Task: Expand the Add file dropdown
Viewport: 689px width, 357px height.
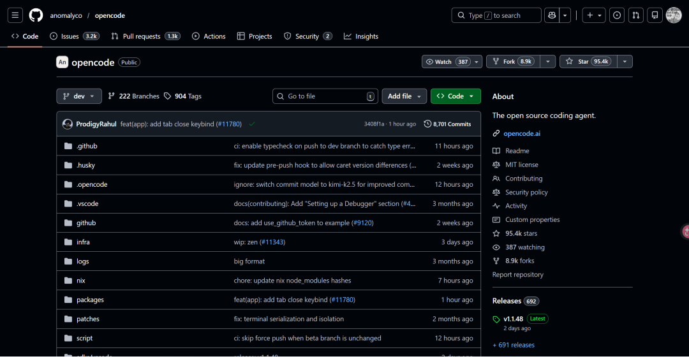Action: pos(404,96)
